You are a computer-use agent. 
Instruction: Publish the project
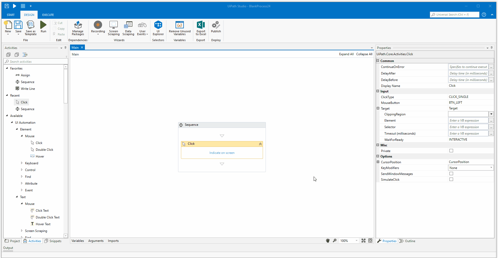[216, 27]
